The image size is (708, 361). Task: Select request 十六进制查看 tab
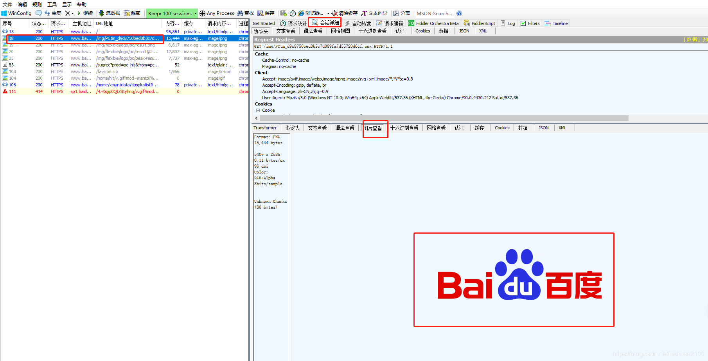[372, 31]
